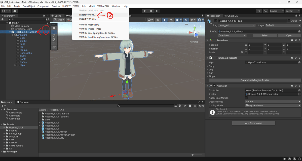Collapse the Armature node in Hierarchy

point(13,35)
